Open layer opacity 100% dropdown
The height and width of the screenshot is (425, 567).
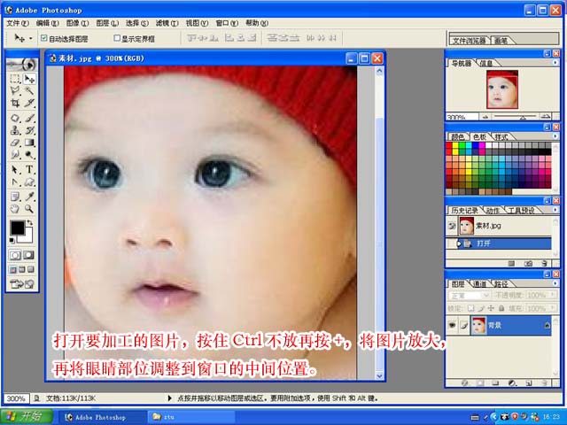point(553,295)
